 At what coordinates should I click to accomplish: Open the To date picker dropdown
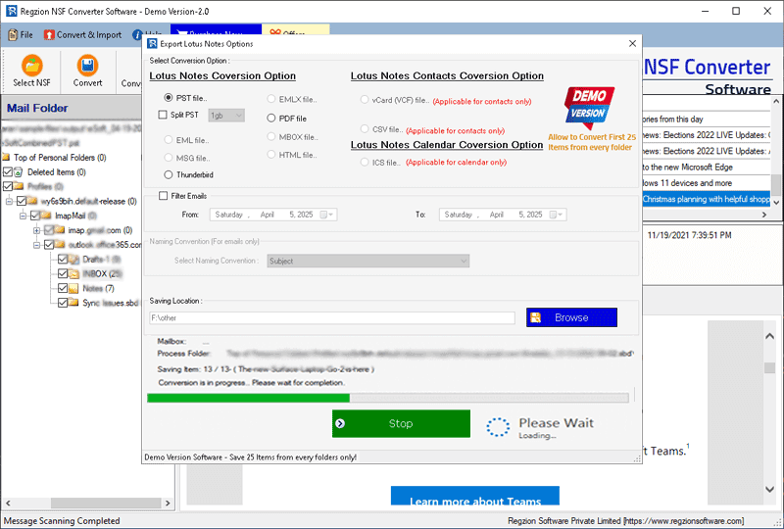558,215
